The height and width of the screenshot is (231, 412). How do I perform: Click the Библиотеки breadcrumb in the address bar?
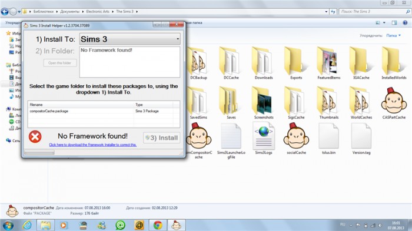(44, 12)
